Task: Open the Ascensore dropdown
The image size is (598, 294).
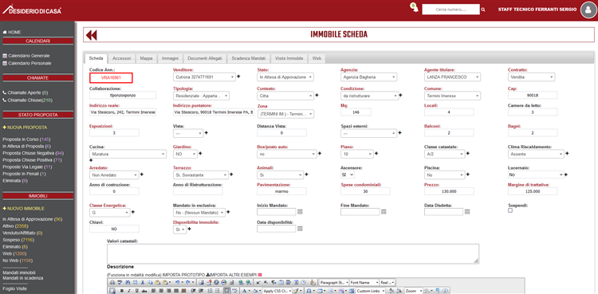Action: (x=348, y=174)
